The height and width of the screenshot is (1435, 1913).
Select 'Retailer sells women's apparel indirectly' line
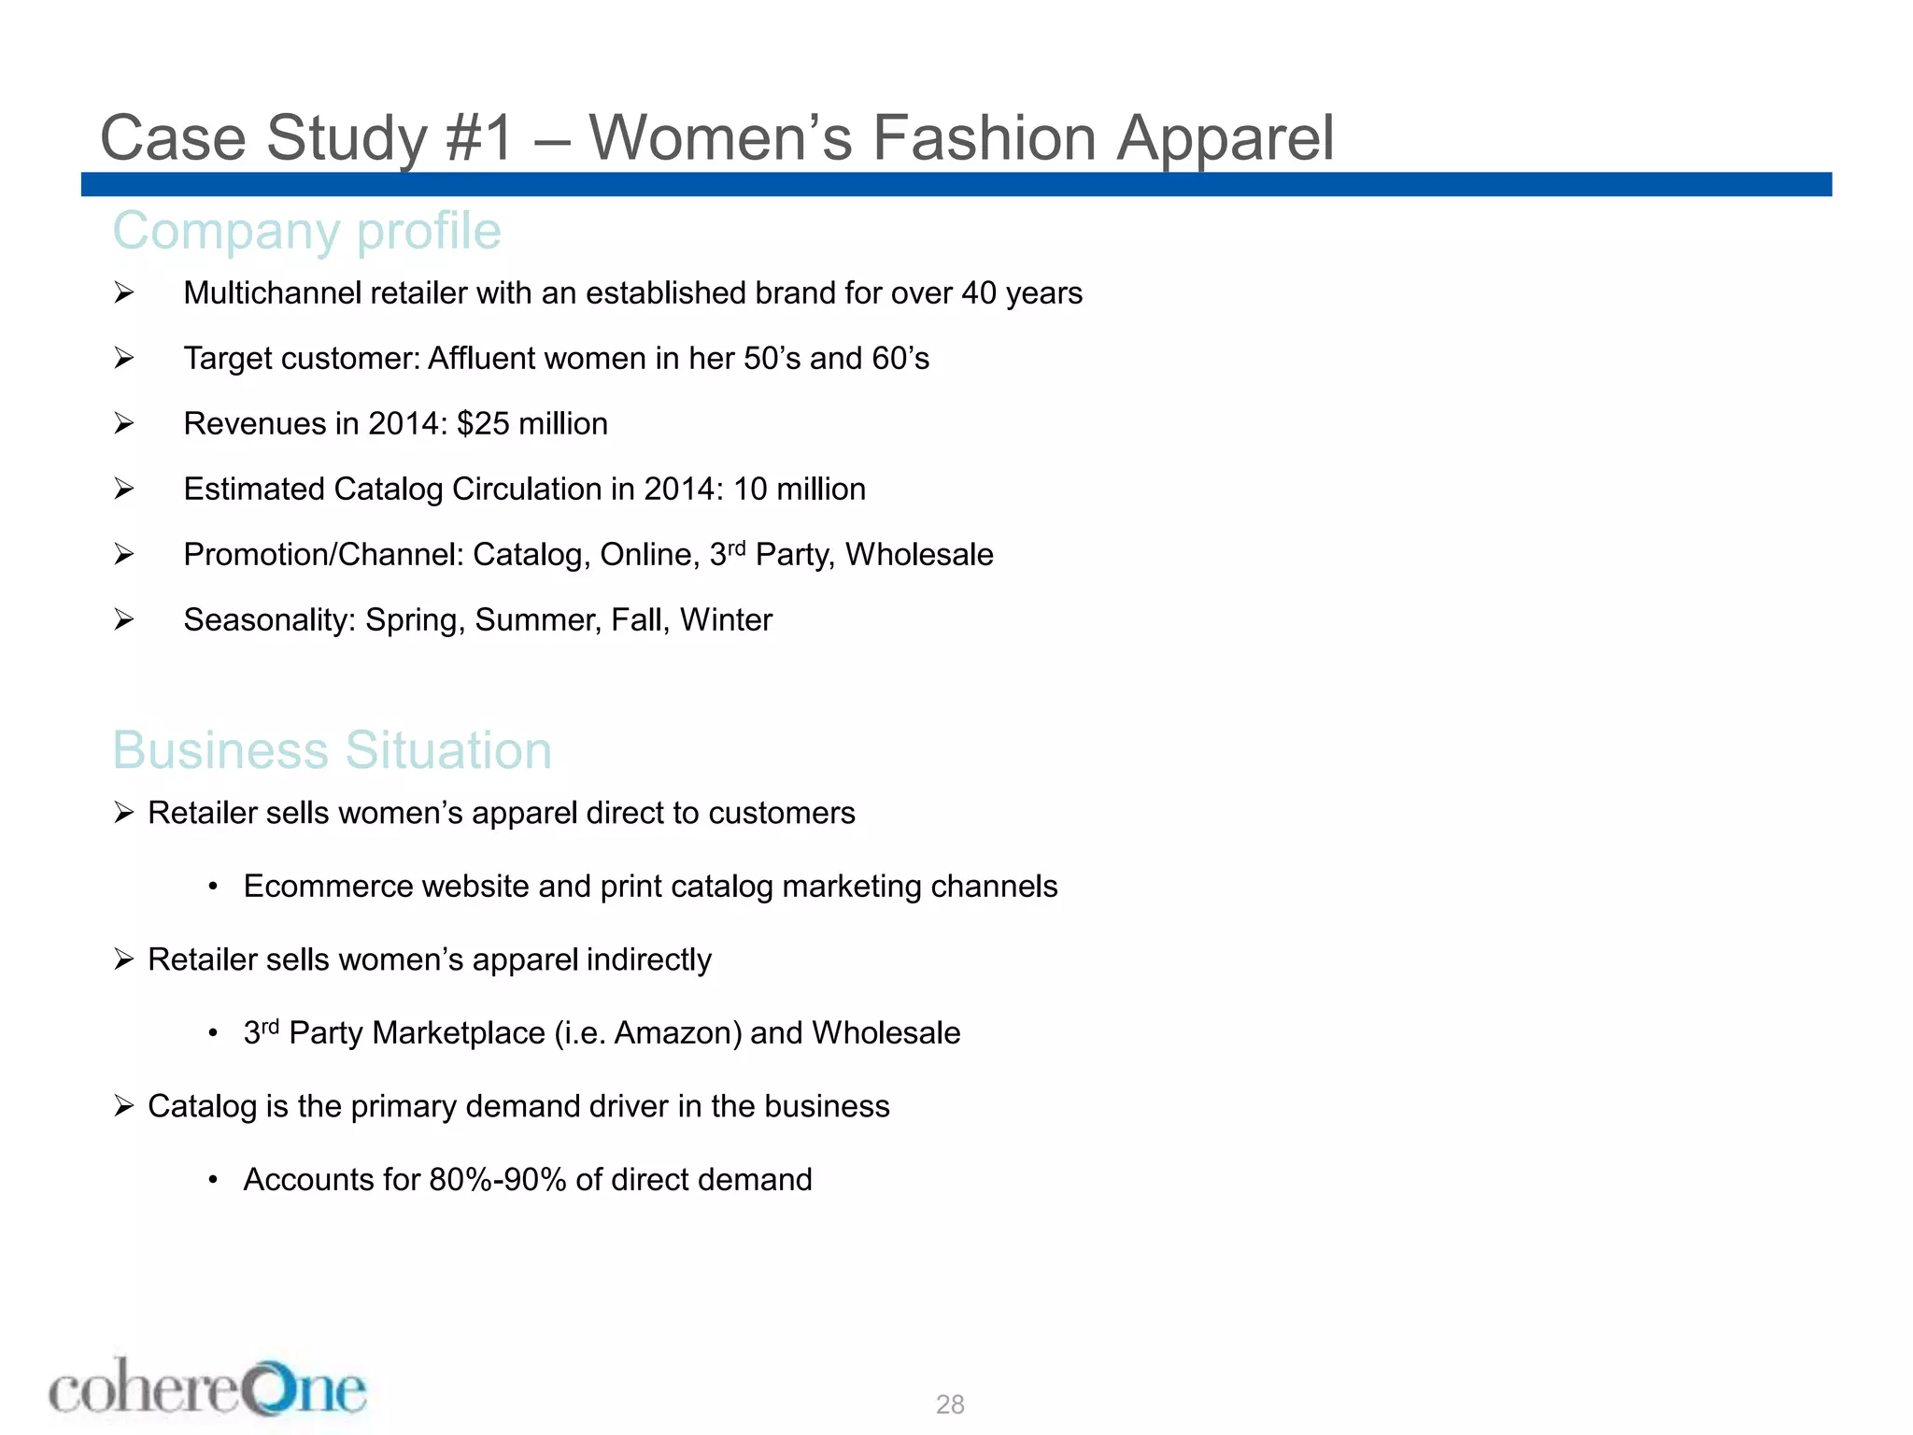(430, 959)
